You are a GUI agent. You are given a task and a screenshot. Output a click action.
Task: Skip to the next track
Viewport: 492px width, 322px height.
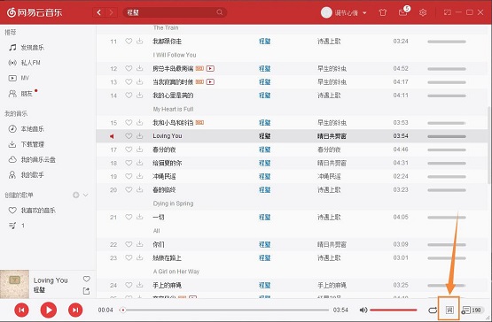(x=75, y=310)
